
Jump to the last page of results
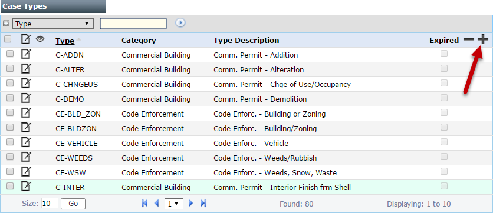tap(203, 204)
